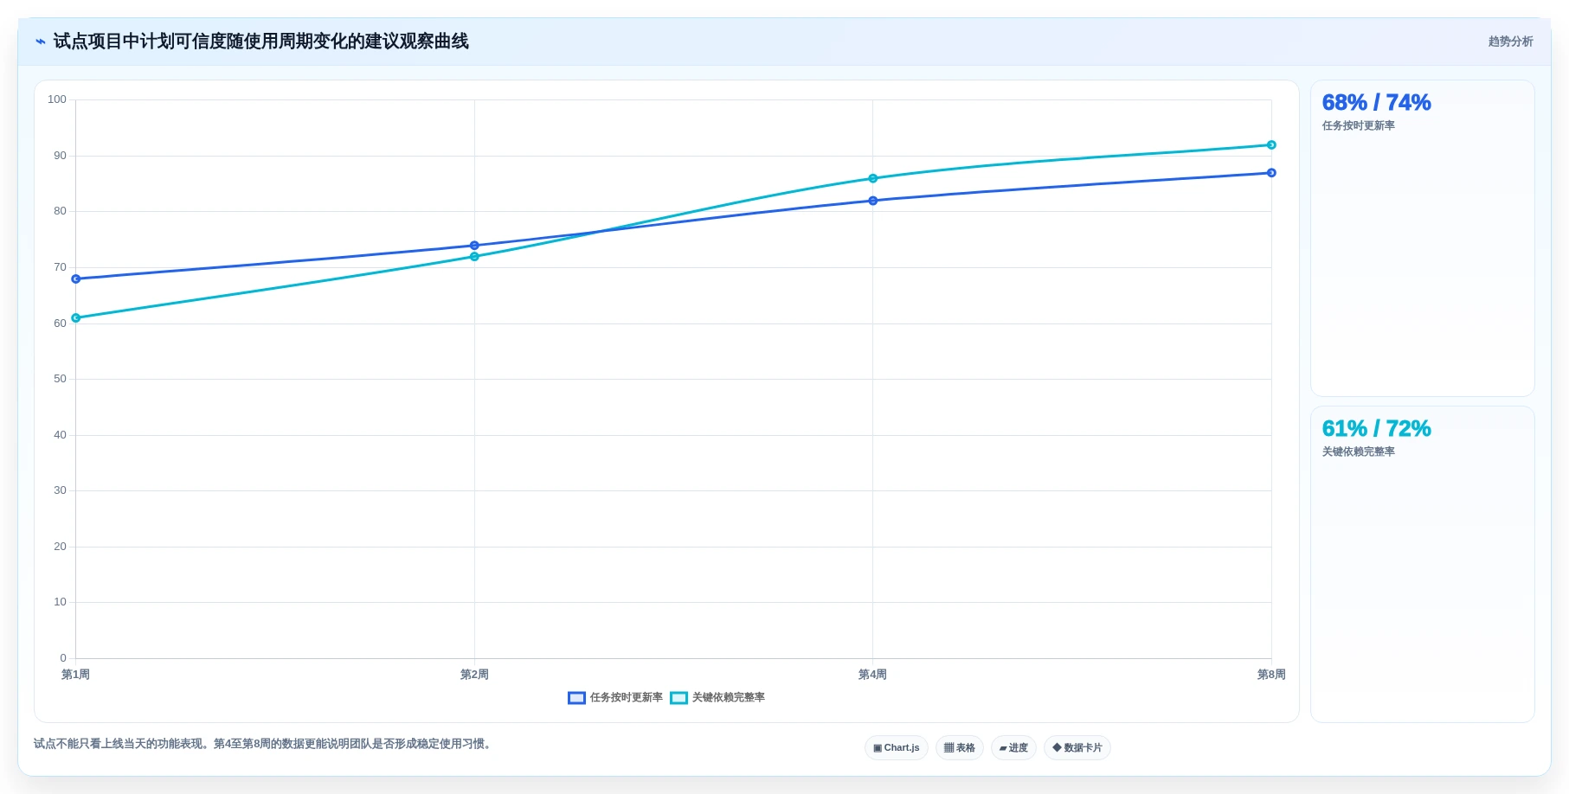Click the 第1周 axis label
This screenshot has width=1569, height=794.
75,675
